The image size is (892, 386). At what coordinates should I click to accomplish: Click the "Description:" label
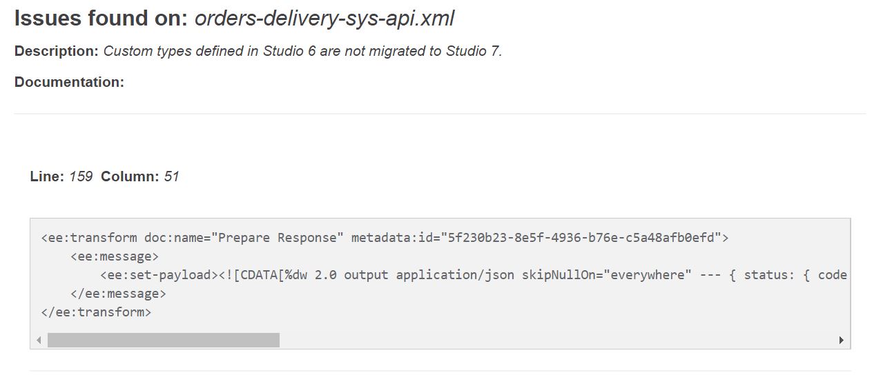coord(57,51)
